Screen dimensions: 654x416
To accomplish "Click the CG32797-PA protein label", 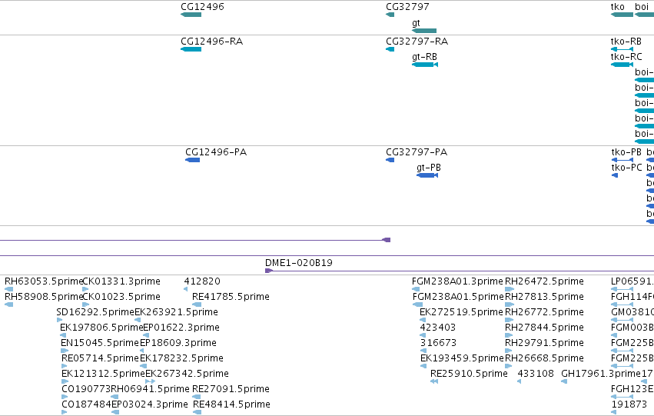I will [x=417, y=152].
